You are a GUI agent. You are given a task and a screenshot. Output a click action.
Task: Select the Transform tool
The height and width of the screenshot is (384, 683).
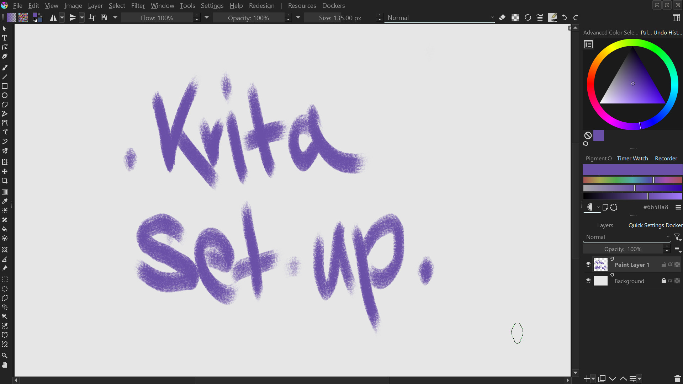(x=5, y=162)
